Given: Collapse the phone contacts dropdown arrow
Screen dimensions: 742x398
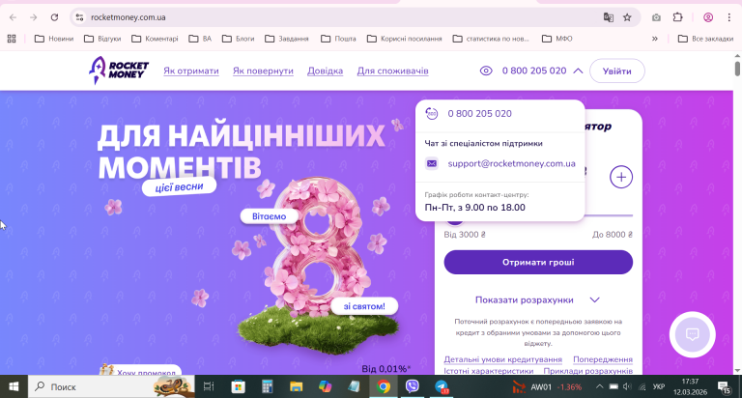Looking at the screenshot, I should point(578,71).
